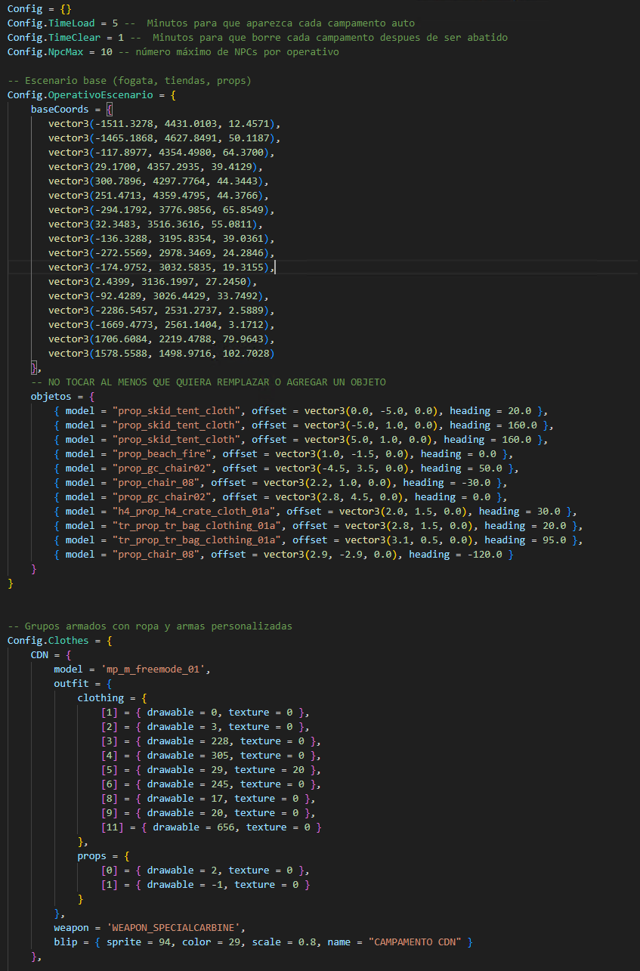Click the 'Grupos armados' comment line
The image size is (640, 971).
click(x=150, y=626)
